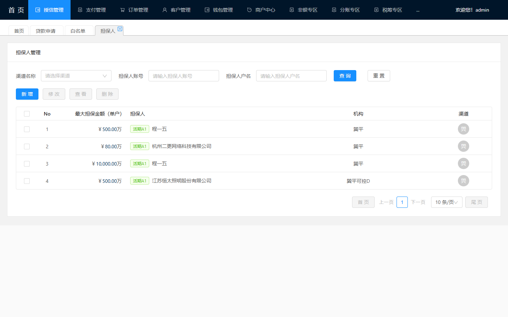Open the 商户中心 menu
This screenshot has height=317, width=508.
tap(261, 10)
